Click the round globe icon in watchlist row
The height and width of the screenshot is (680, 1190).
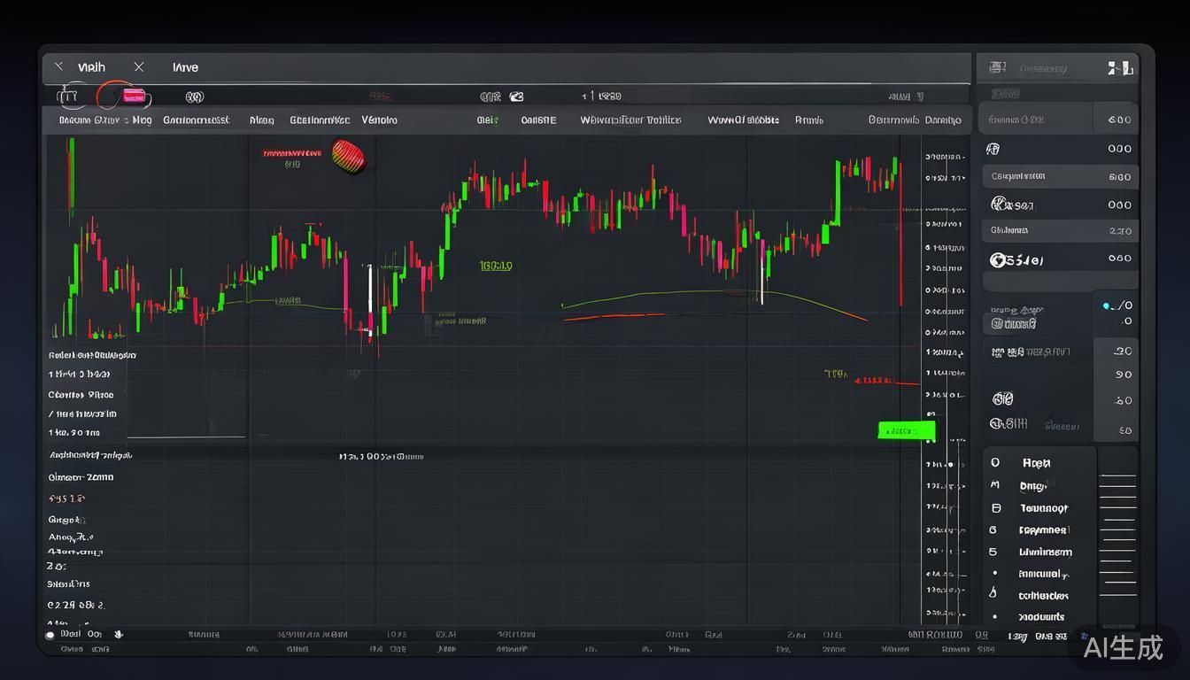pyautogui.click(x=997, y=260)
